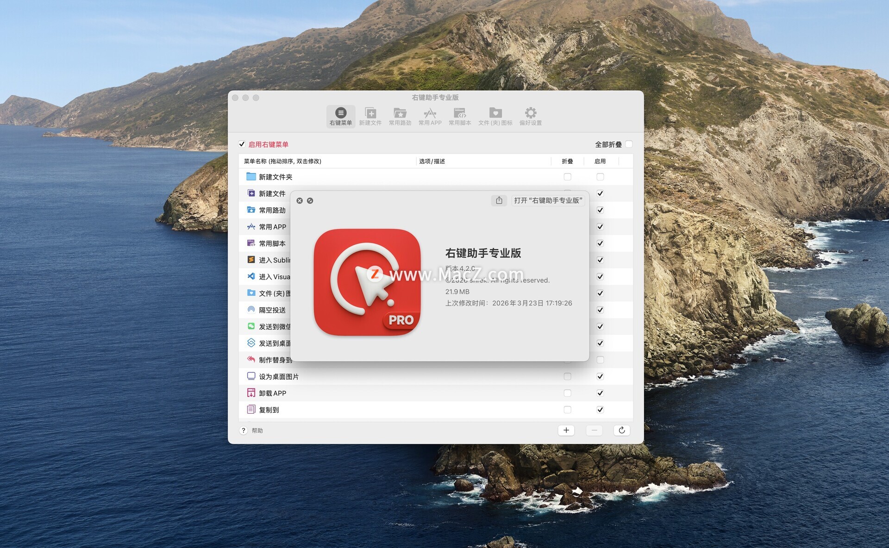This screenshot has width=889, height=548.
Task: Select 设为桌面图片 menu row
Action: (279, 377)
